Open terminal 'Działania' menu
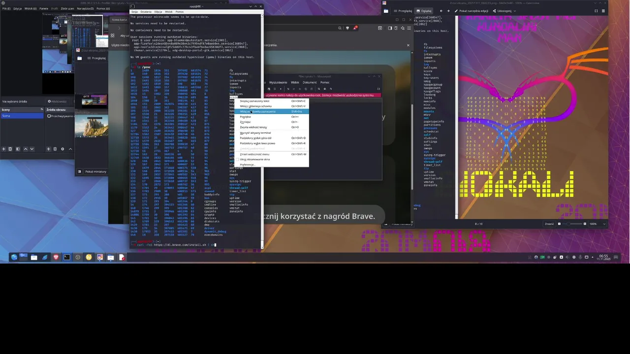The image size is (630, 354). (146, 12)
